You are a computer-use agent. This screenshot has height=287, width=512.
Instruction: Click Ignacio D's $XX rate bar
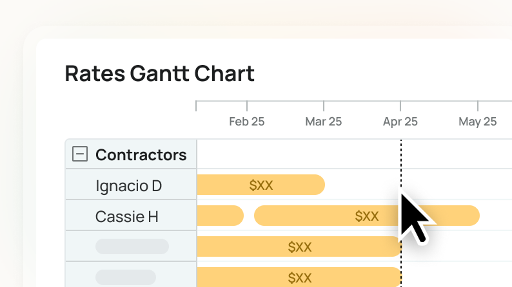click(261, 185)
